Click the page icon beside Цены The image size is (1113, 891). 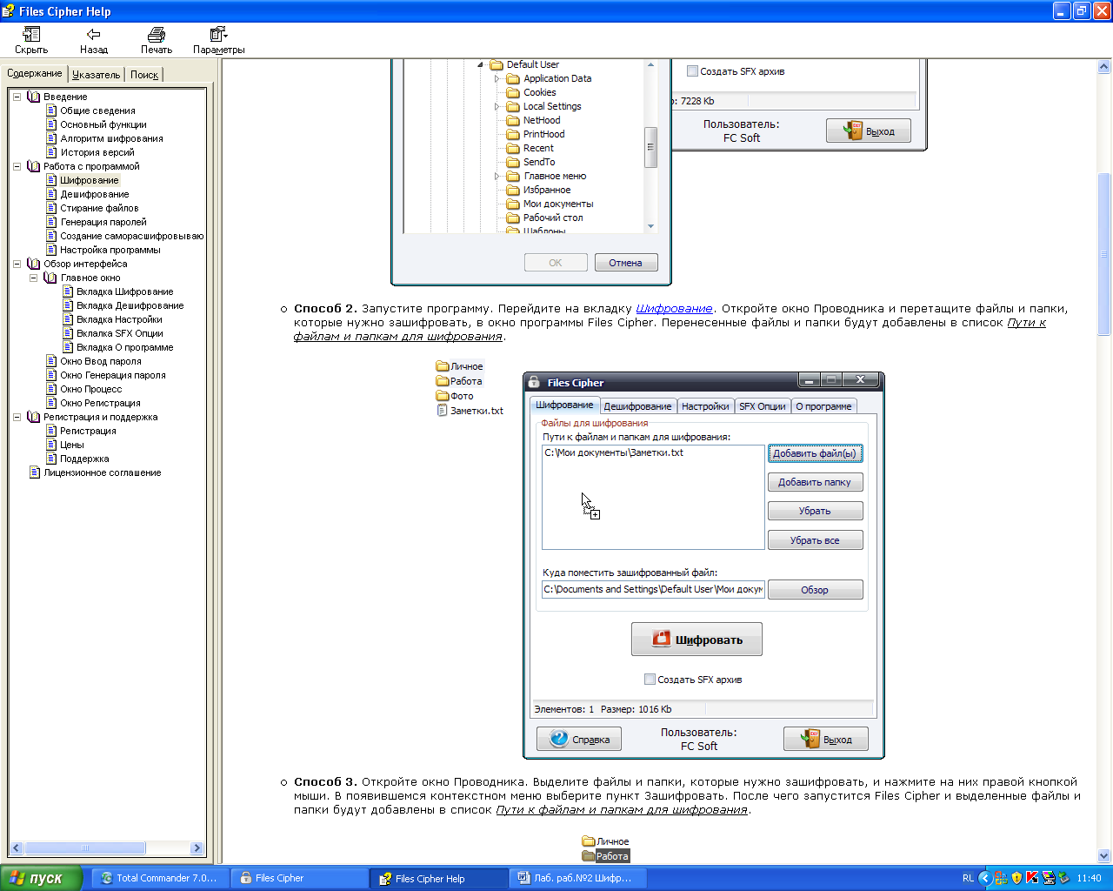coord(51,445)
